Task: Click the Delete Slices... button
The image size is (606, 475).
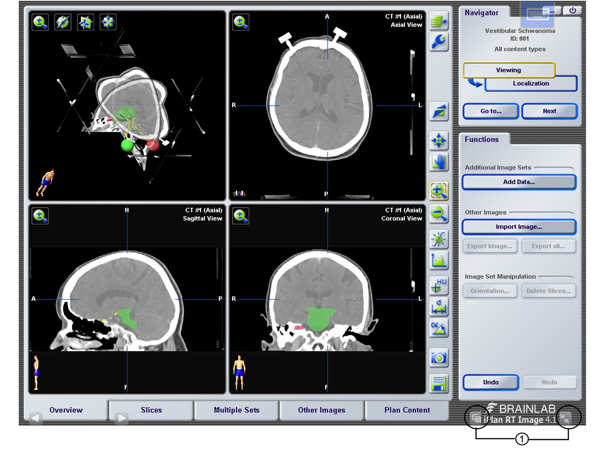Action: (x=548, y=291)
